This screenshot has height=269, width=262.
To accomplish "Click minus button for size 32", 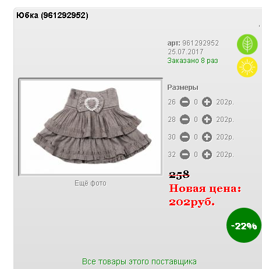I will [185, 155].
